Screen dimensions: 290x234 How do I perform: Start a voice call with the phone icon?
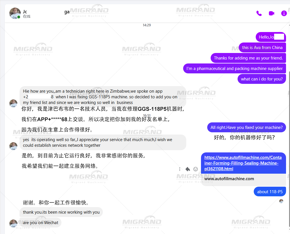click(x=259, y=13)
